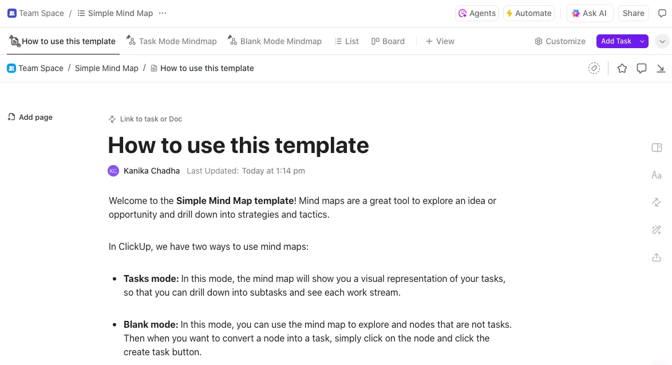Viewport: 672px width, 365px height.
Task: Click Team Space text in top header
Action: (42, 13)
